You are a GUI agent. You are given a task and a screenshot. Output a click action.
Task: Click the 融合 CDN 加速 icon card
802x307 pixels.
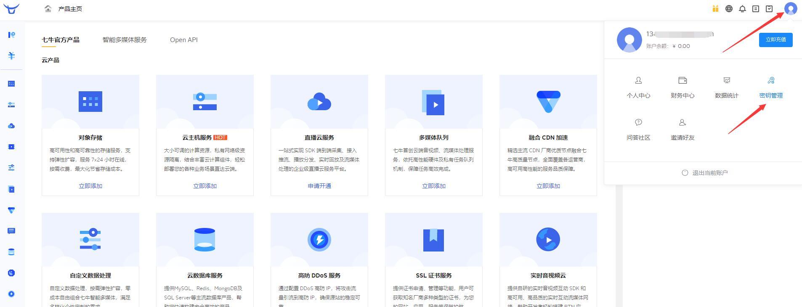tap(548, 102)
